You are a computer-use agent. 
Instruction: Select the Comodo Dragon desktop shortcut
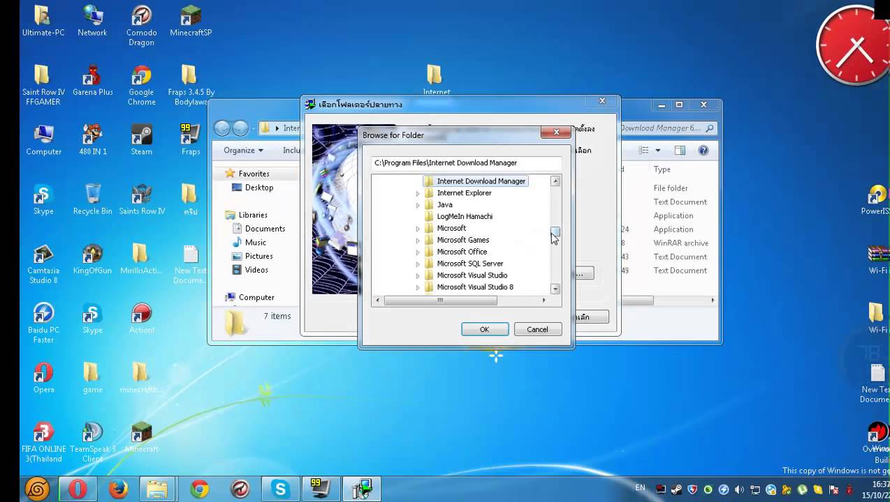(141, 26)
